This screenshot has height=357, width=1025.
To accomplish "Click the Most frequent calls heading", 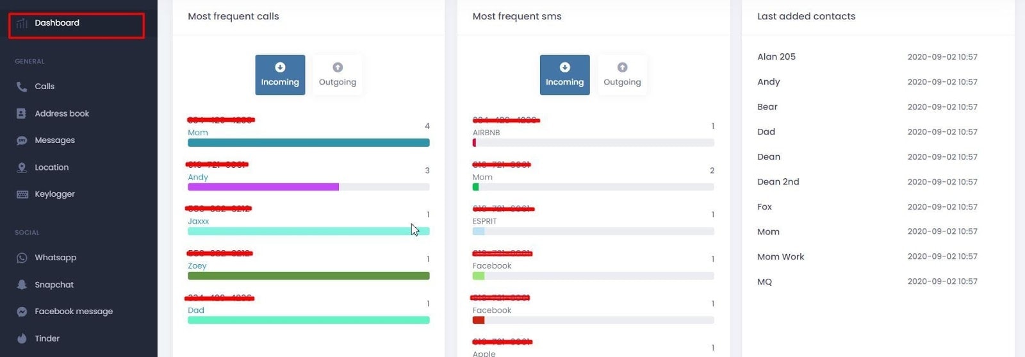I will click(233, 17).
